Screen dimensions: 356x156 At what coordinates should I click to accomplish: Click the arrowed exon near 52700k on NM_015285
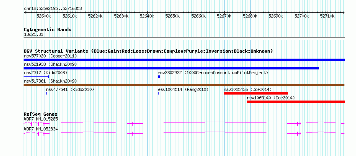[x=299, y=123]
